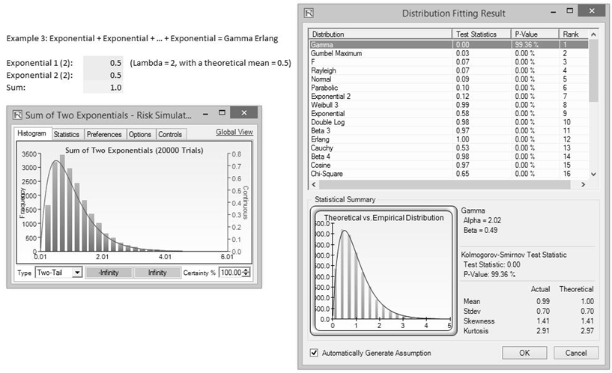Click the horizontal scroll right arrow
Viewport: 612px width, 373px height.
click(x=583, y=184)
